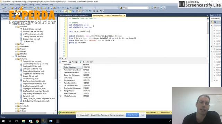
Task: Open the Project menu
Action: 24,4
